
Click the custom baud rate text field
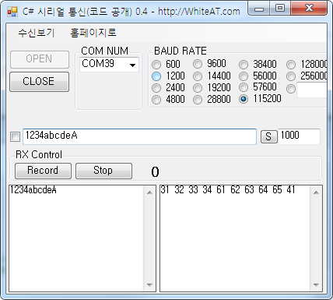(x=312, y=90)
